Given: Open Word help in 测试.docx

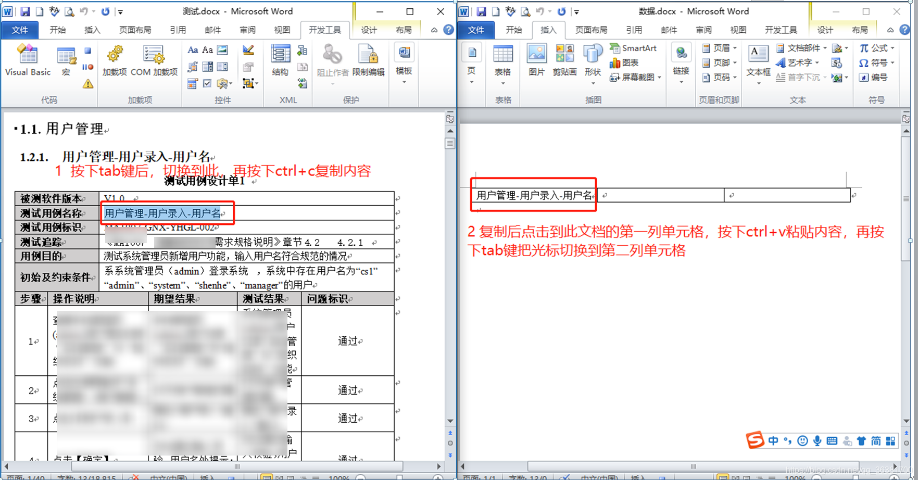Looking at the screenshot, I should coord(448,30).
